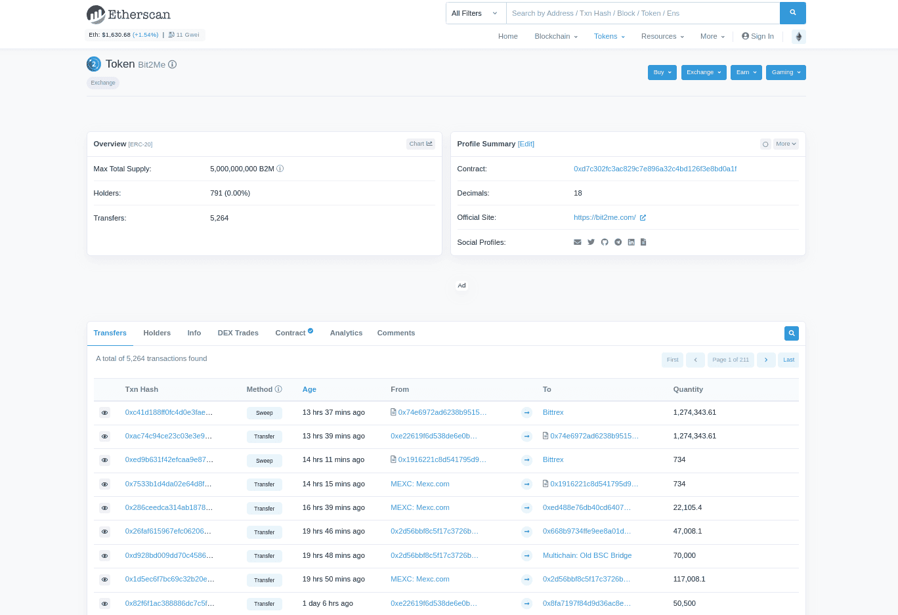Open the whitepaper document icon
The height and width of the screenshot is (615, 898).
tap(643, 242)
